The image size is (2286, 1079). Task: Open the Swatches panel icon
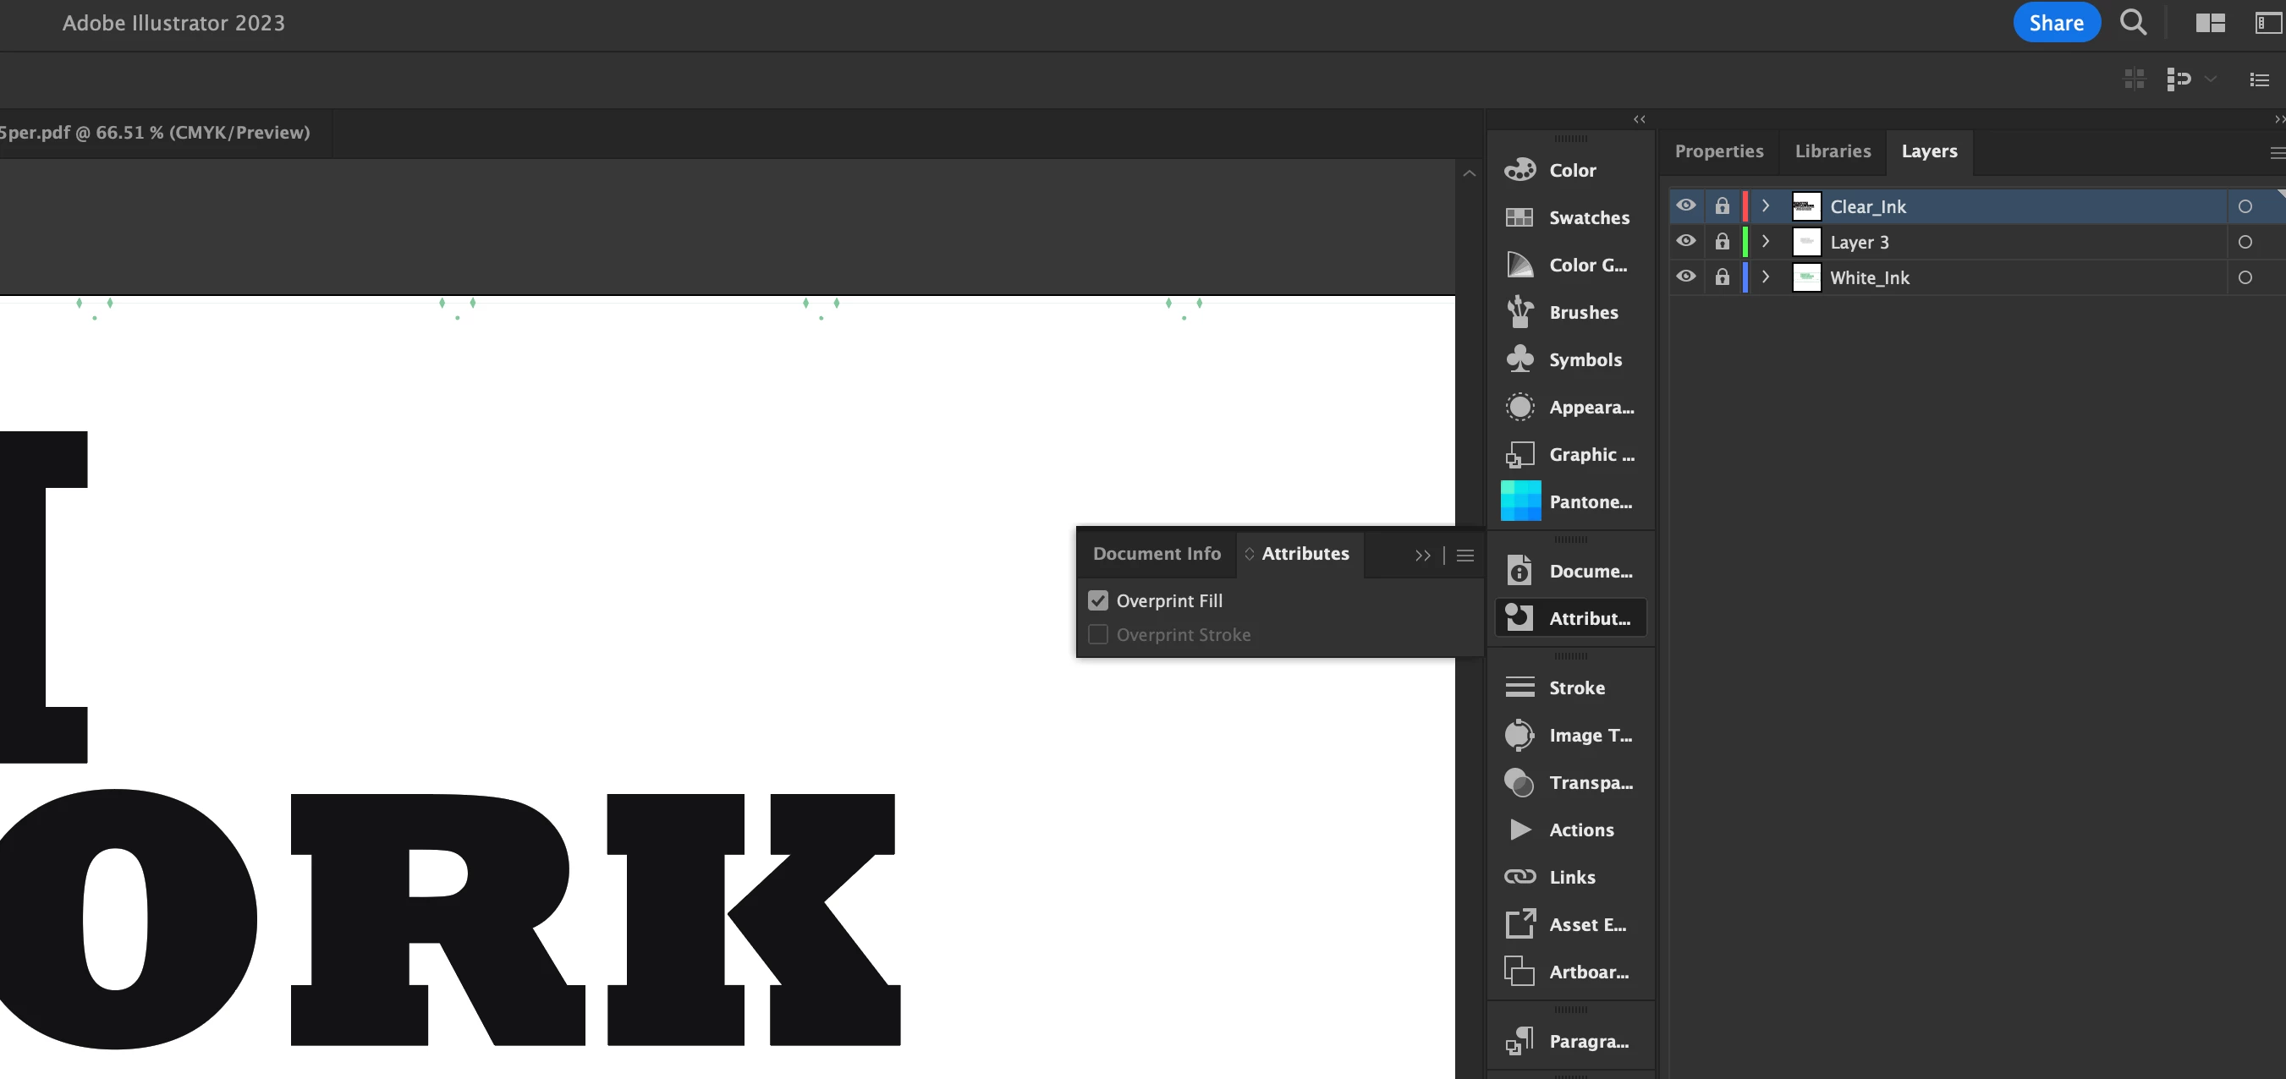tap(1519, 217)
